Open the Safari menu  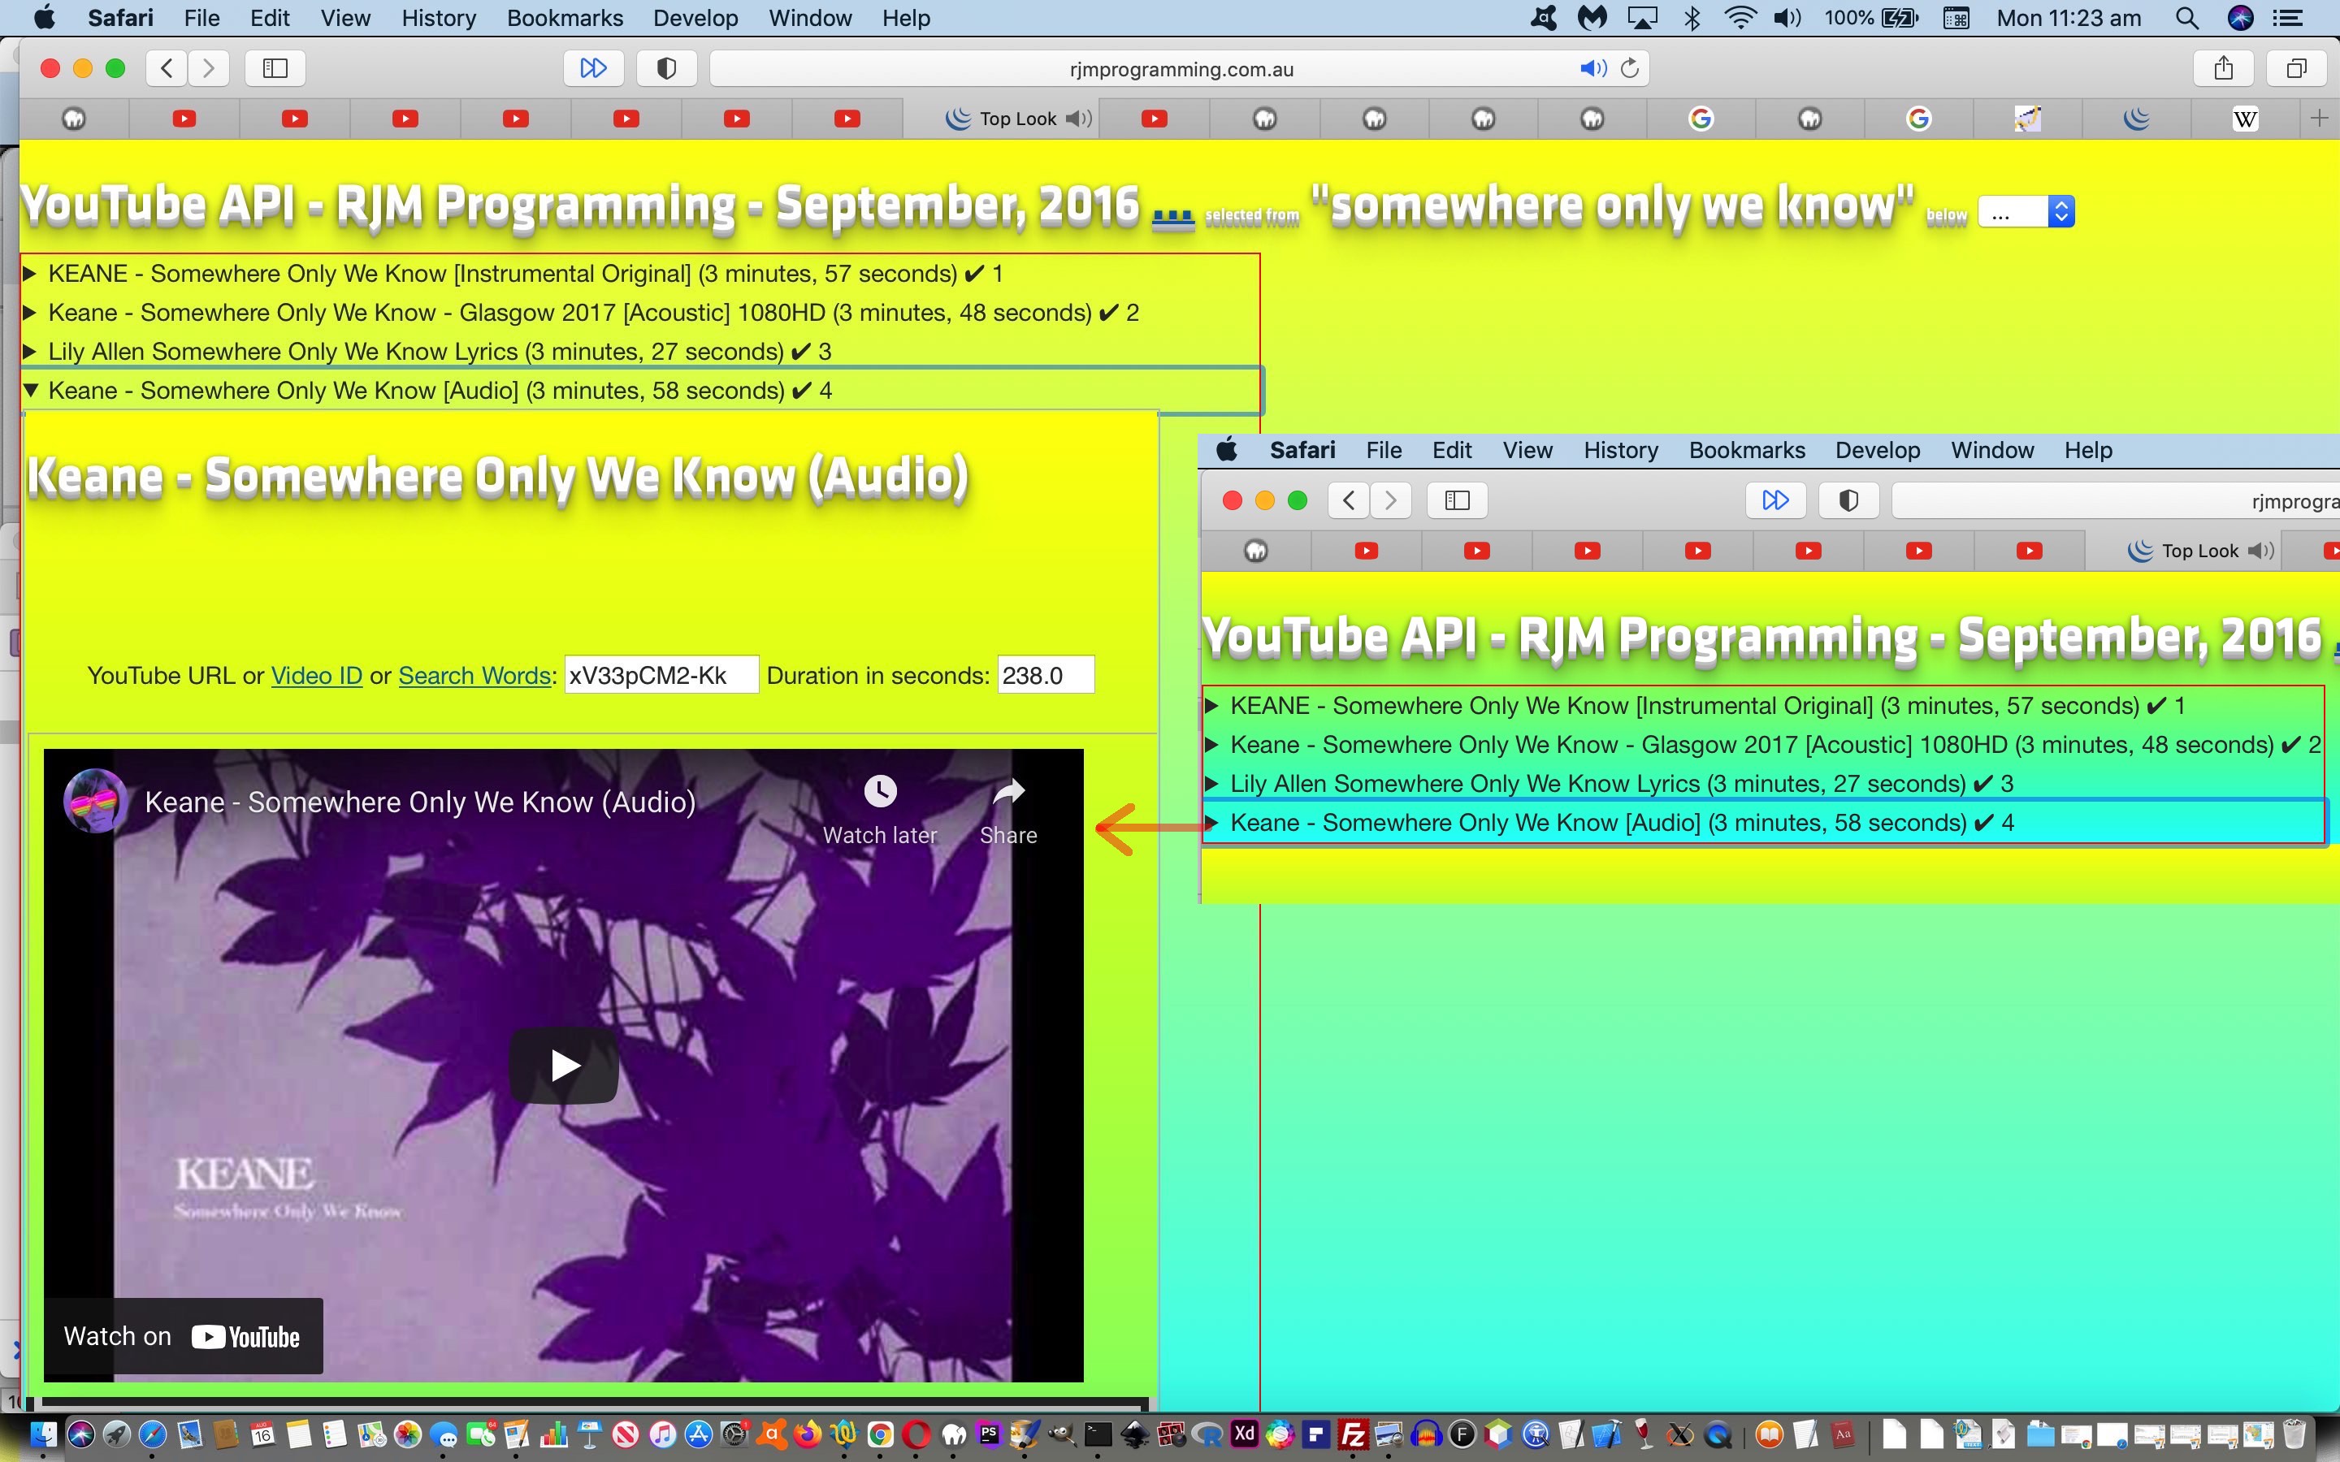120,17
